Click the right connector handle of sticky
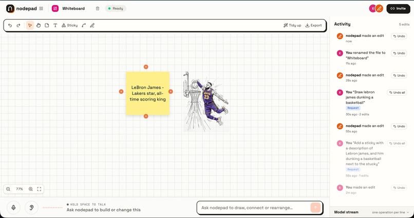Viewport: 414px width, 218px height. pos(171,91)
